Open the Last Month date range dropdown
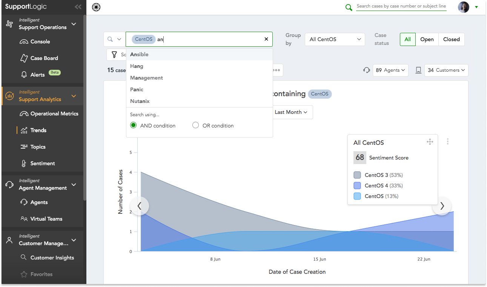The width and height of the screenshot is (487, 287). (x=291, y=112)
